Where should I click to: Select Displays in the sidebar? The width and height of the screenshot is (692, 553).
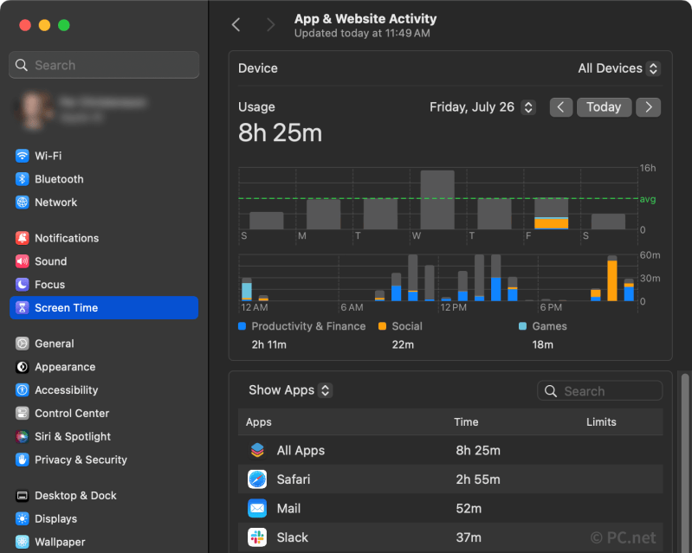click(x=104, y=519)
